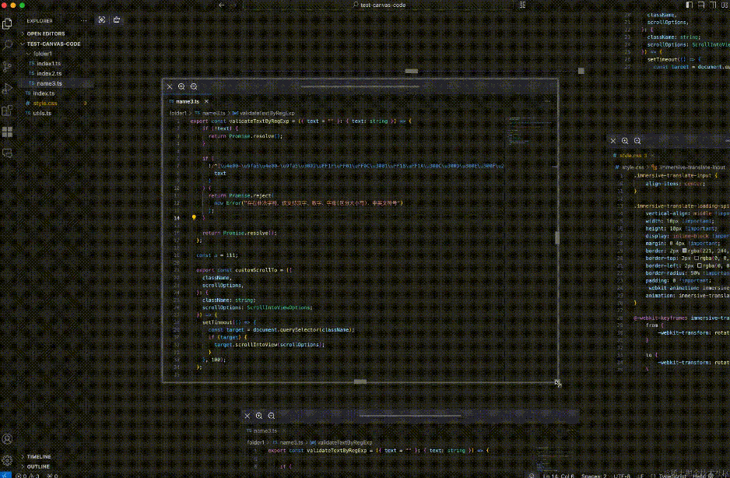Open style.css in the Explorer
The image size is (730, 478).
[56, 104]
